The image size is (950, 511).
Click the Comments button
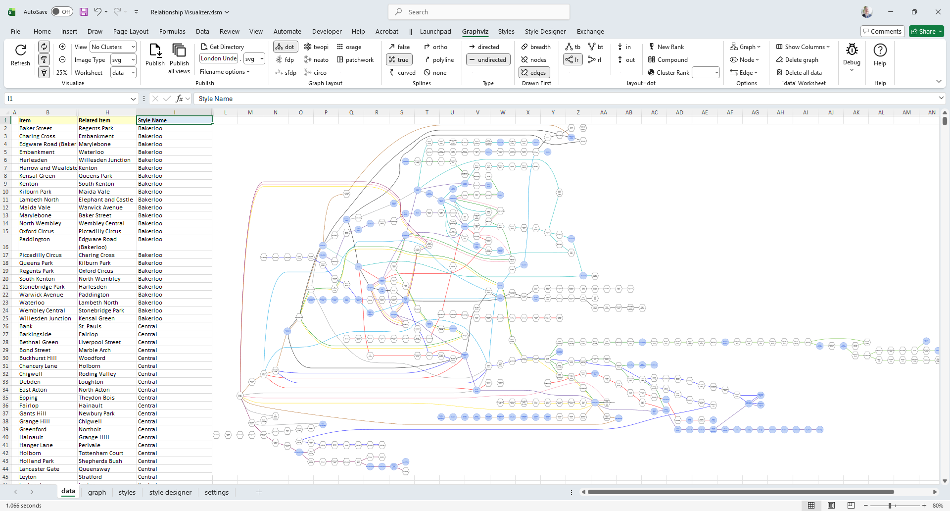coord(882,31)
